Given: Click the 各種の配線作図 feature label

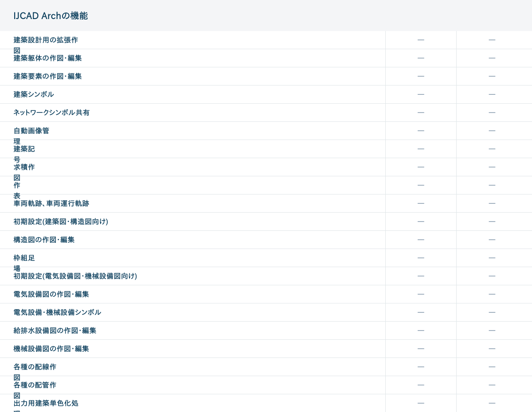Looking at the screenshot, I should pos(35,367).
